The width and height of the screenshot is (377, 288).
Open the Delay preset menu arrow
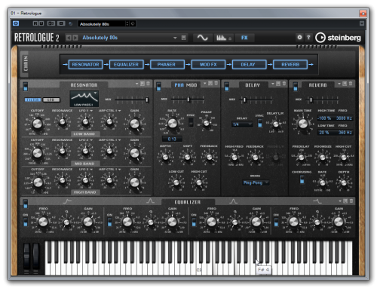273,84
